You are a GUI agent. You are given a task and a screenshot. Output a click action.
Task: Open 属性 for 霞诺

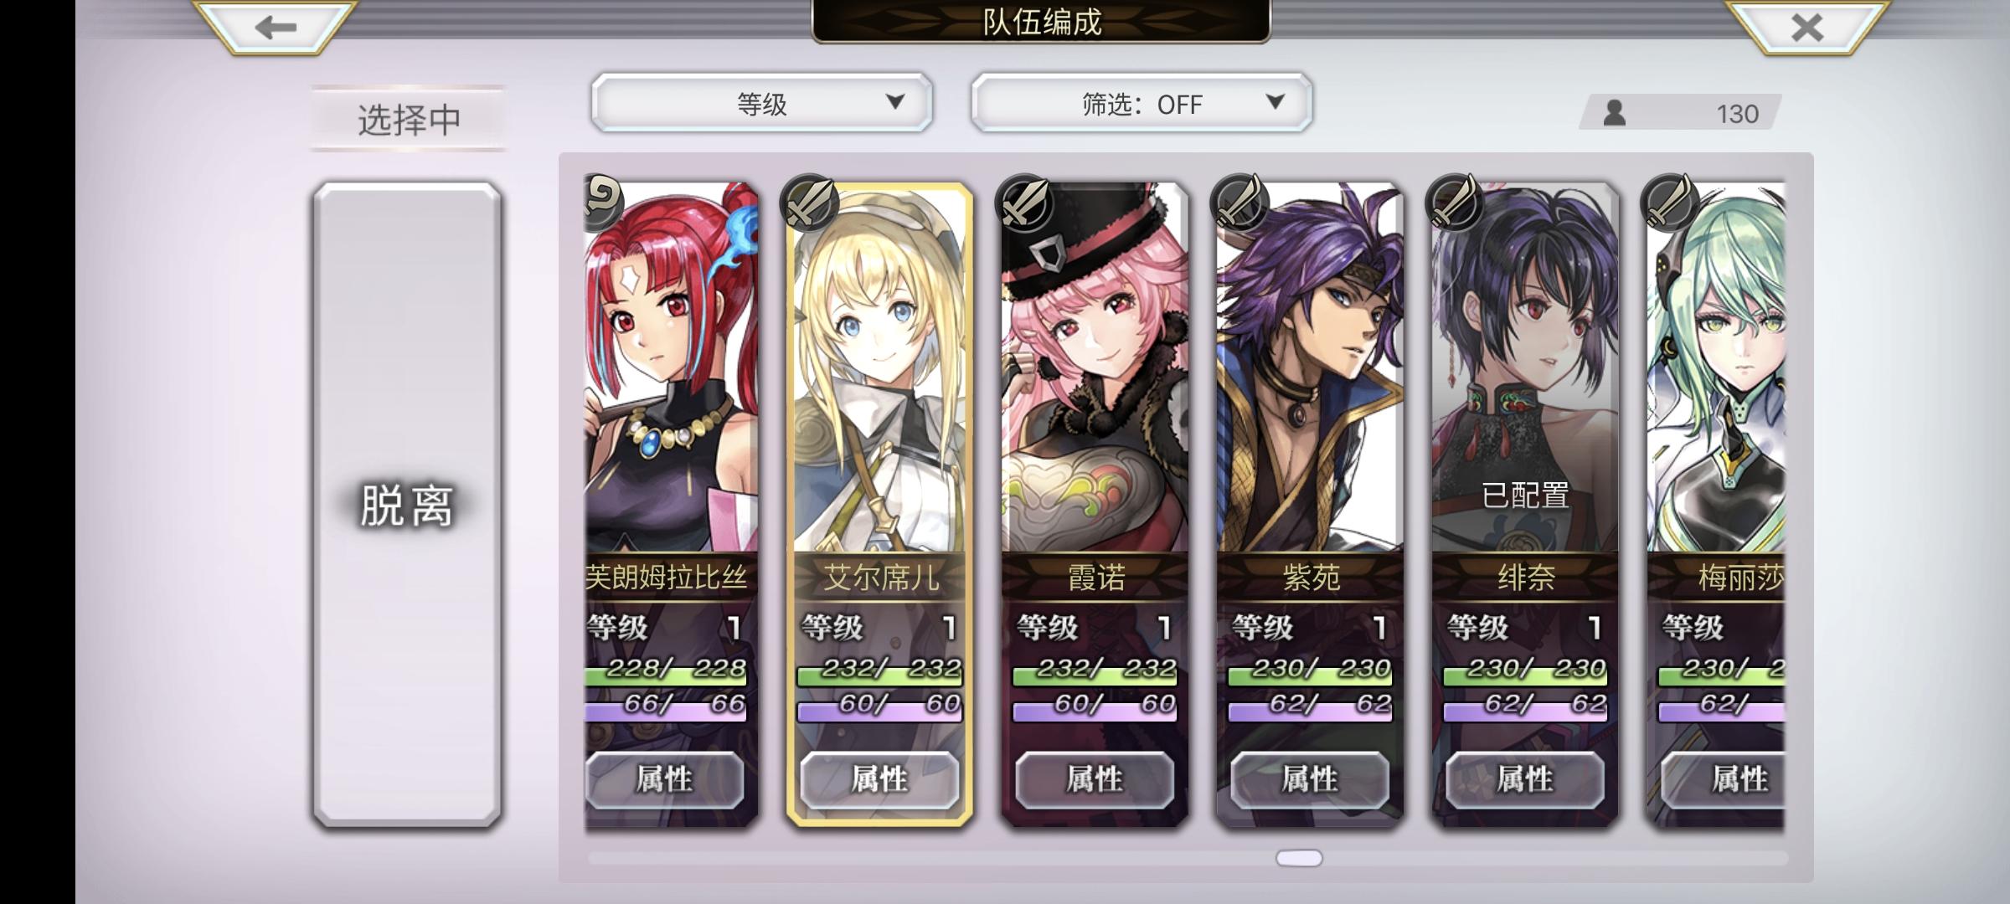(1095, 779)
